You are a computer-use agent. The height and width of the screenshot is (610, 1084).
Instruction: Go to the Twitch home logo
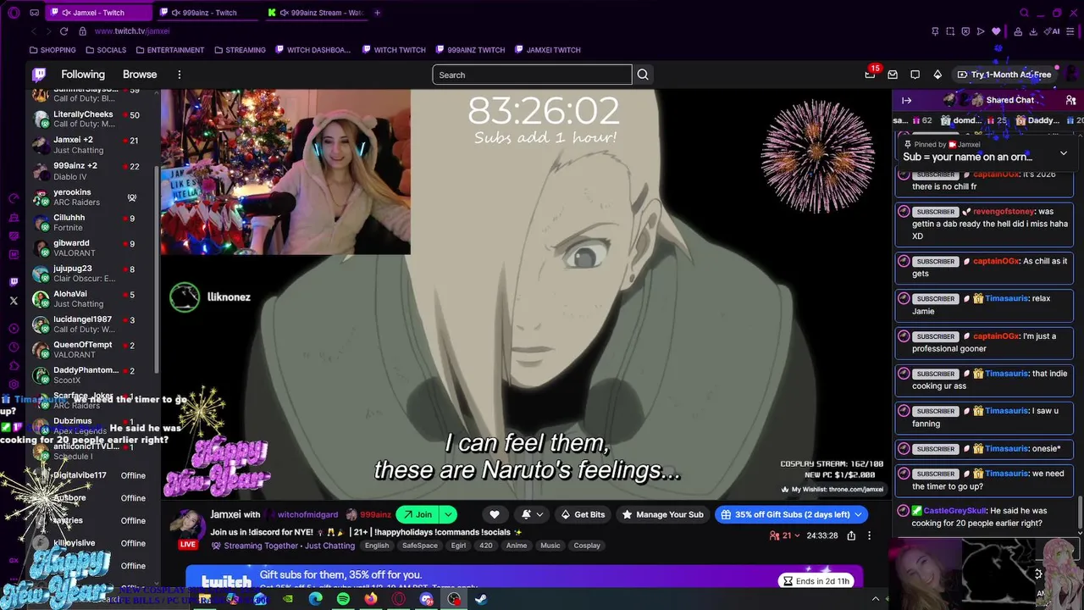coord(39,75)
